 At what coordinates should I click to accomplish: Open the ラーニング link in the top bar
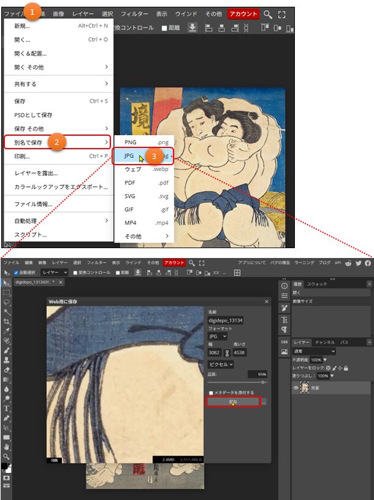click(303, 263)
